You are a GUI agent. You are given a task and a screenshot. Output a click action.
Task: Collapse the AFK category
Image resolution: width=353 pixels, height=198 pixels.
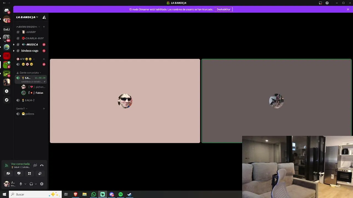pos(25,59)
